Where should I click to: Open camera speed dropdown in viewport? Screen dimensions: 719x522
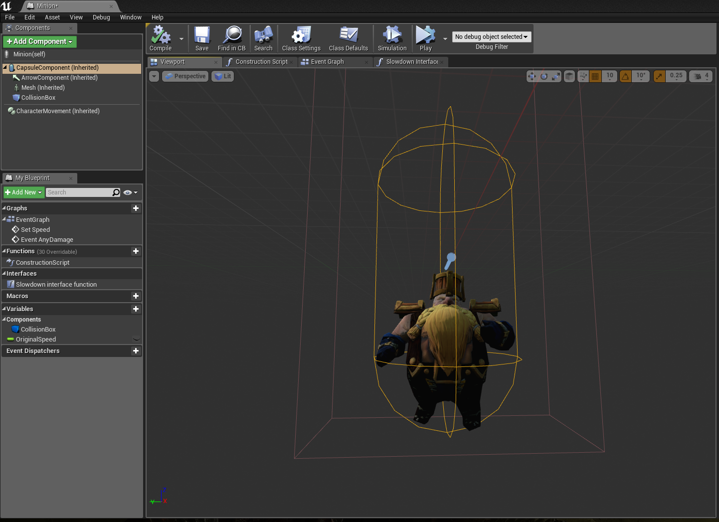click(702, 76)
